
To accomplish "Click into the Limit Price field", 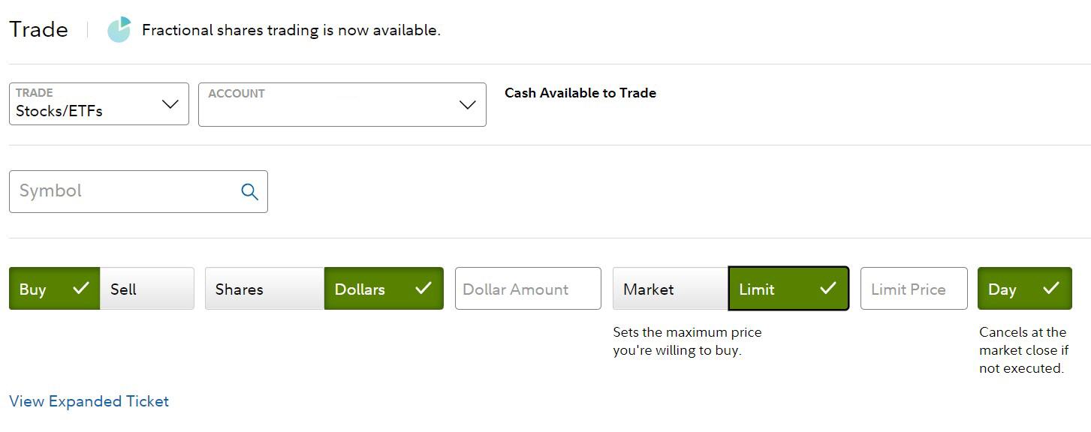I will 914,289.
